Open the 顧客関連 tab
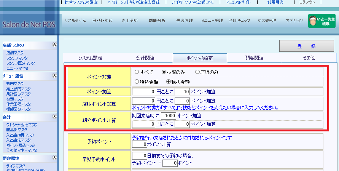339x171 pixels. coord(255,58)
